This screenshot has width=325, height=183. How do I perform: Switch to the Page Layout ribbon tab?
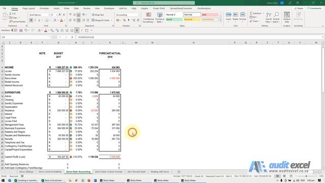pyautogui.click(x=28, y=9)
